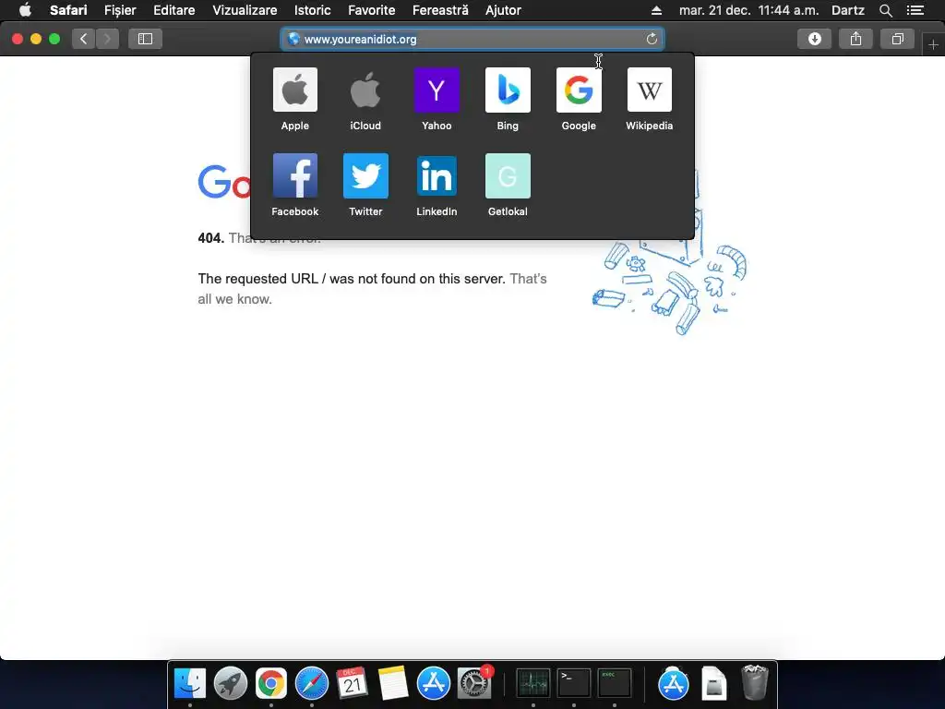Open Finder from the Dock
The height and width of the screenshot is (709, 945).
(190, 684)
